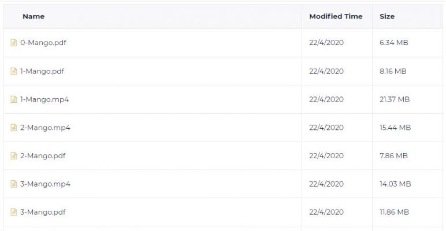Image resolution: width=446 pixels, height=231 pixels.
Task: Open the 1-Mango.pdf file link
Action: tap(42, 71)
